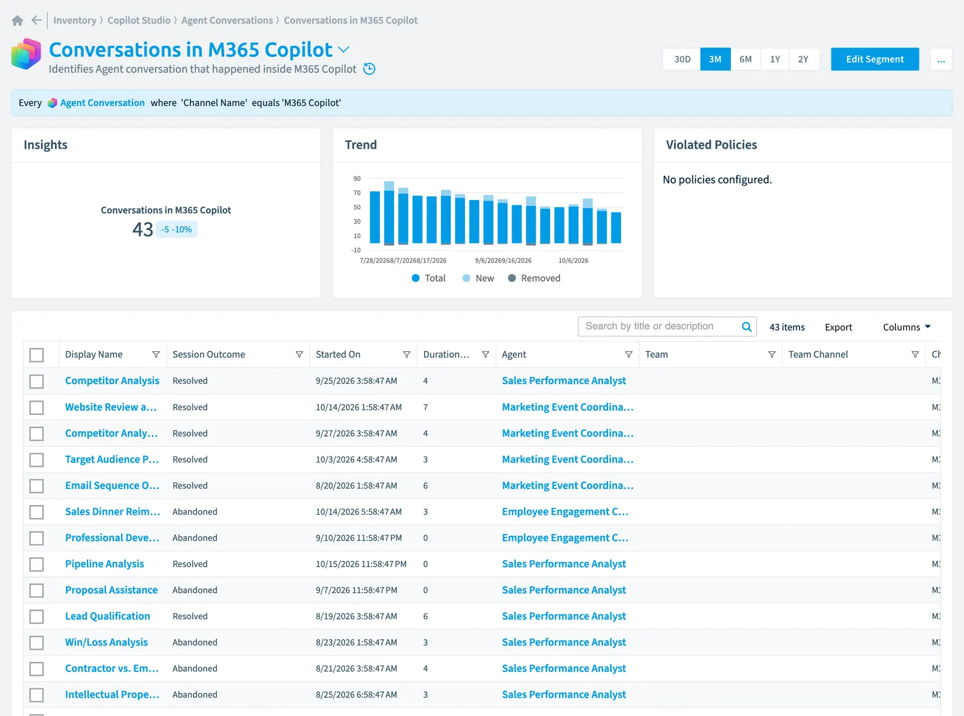This screenshot has height=716, width=964.
Task: Click the Export button
Action: [838, 327]
